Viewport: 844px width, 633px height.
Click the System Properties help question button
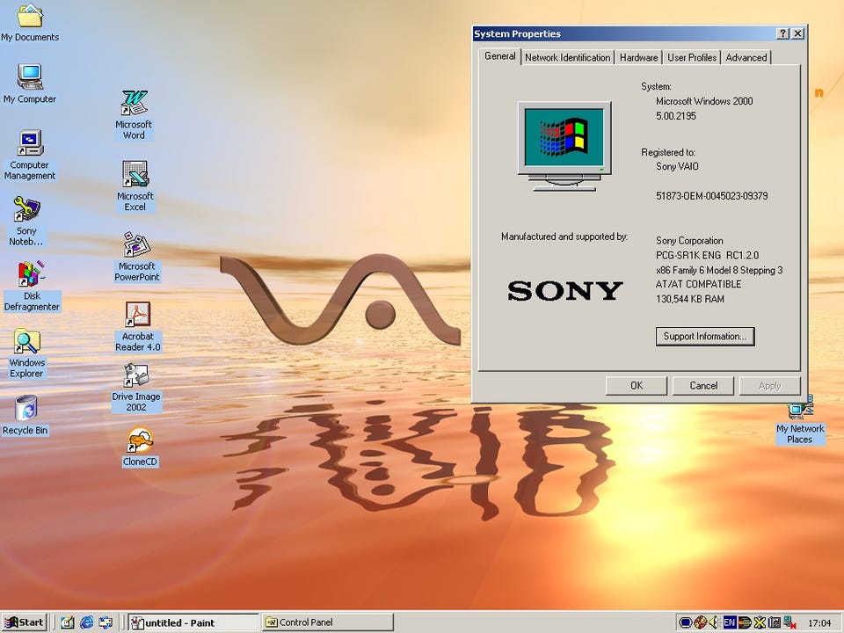point(783,33)
